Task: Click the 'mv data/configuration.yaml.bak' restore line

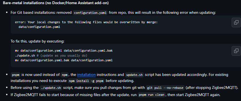Action: click(64, 60)
